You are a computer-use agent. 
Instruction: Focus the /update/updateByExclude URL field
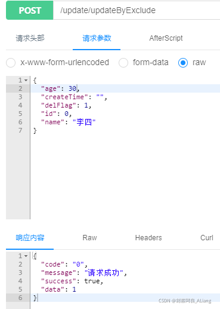click(x=137, y=10)
